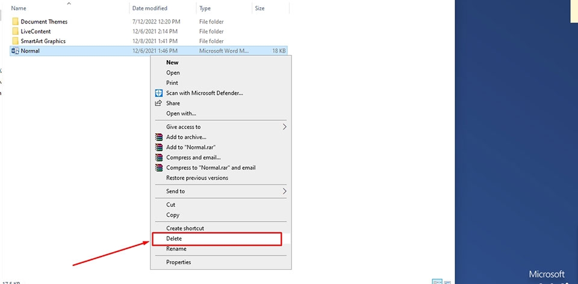This screenshot has width=578, height=284.
Task: Select the LiveContent folder name
Action: [36, 31]
